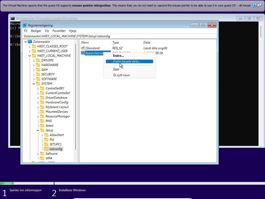Image resolution: width=265 pixels, height=199 pixels.
Task: Select the Pid key in tree
Action: click(x=52, y=140)
